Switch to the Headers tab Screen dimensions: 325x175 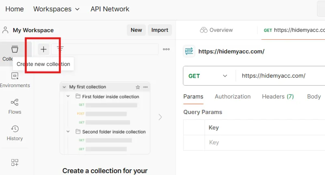[277, 97]
